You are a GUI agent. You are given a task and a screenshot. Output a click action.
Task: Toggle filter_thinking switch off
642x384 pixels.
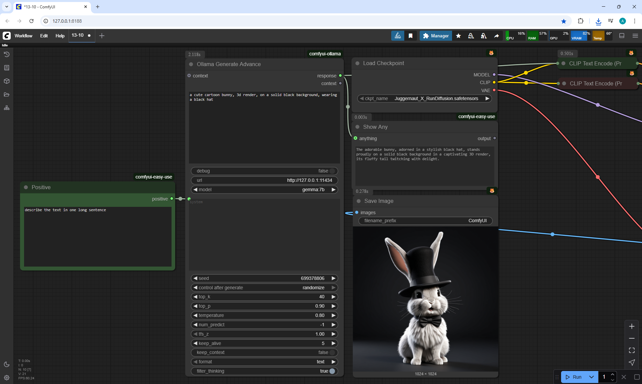click(332, 371)
